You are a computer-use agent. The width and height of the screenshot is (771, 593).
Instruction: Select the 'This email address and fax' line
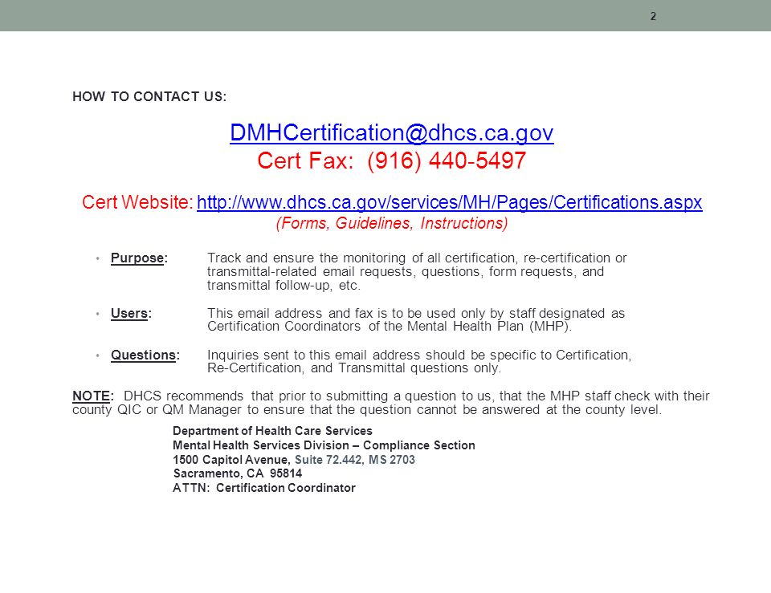click(416, 313)
